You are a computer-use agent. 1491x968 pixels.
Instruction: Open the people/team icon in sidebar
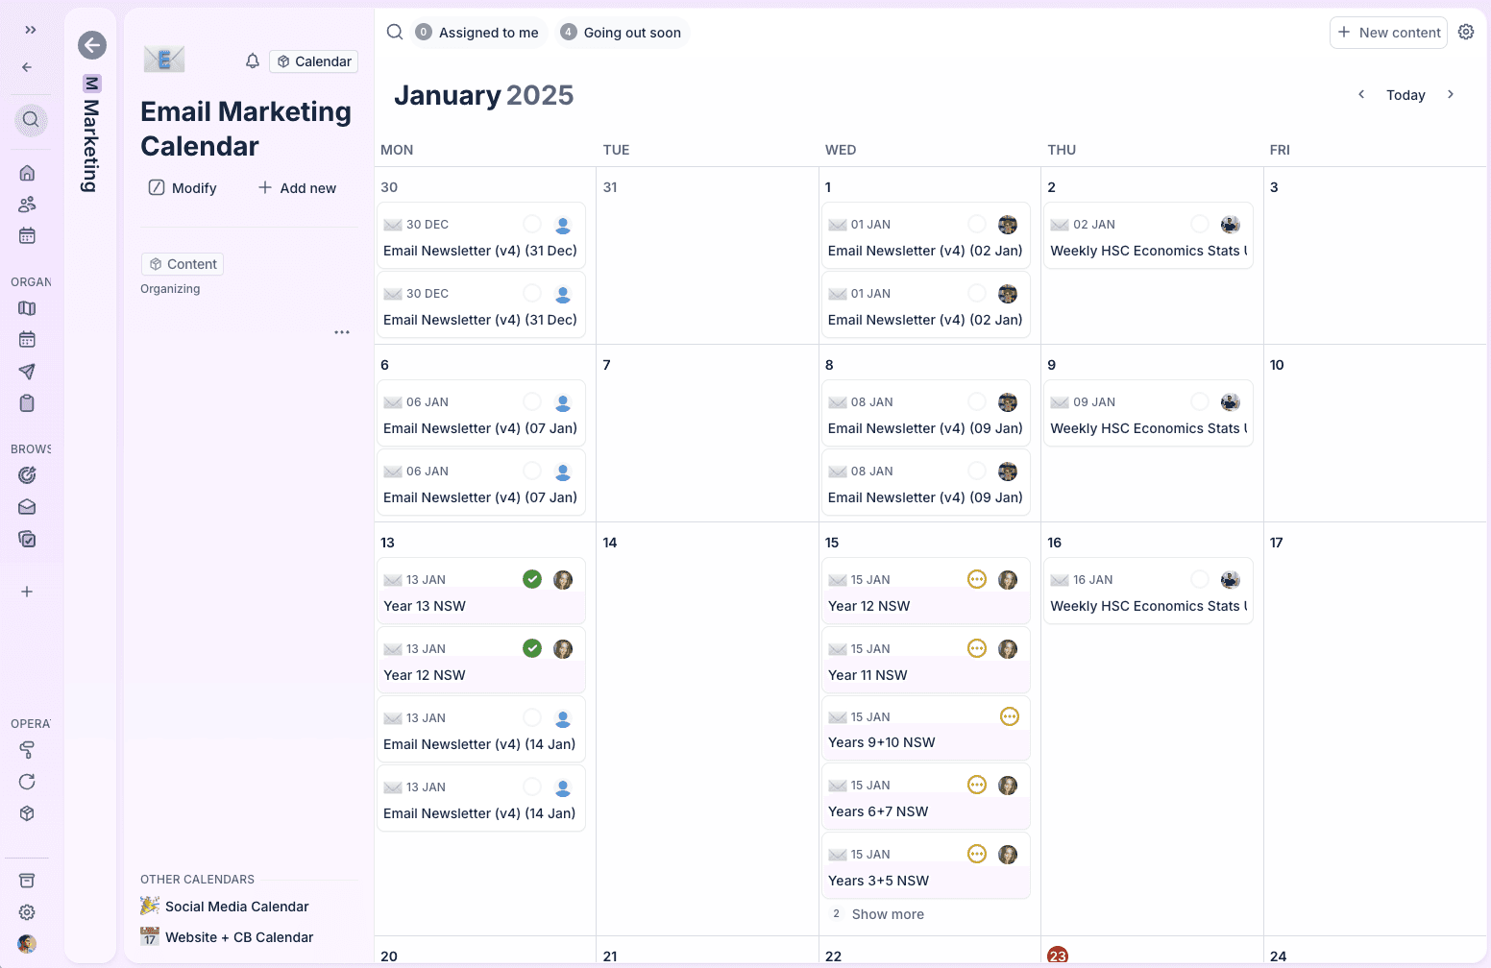(27, 205)
